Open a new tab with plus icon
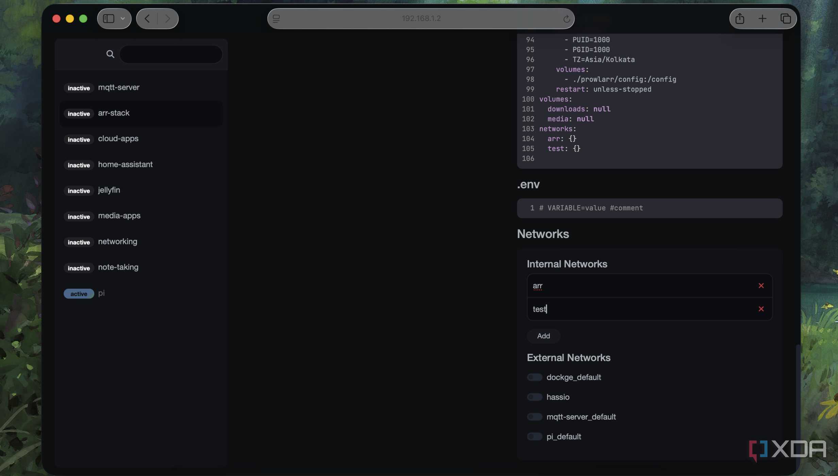 pos(762,18)
